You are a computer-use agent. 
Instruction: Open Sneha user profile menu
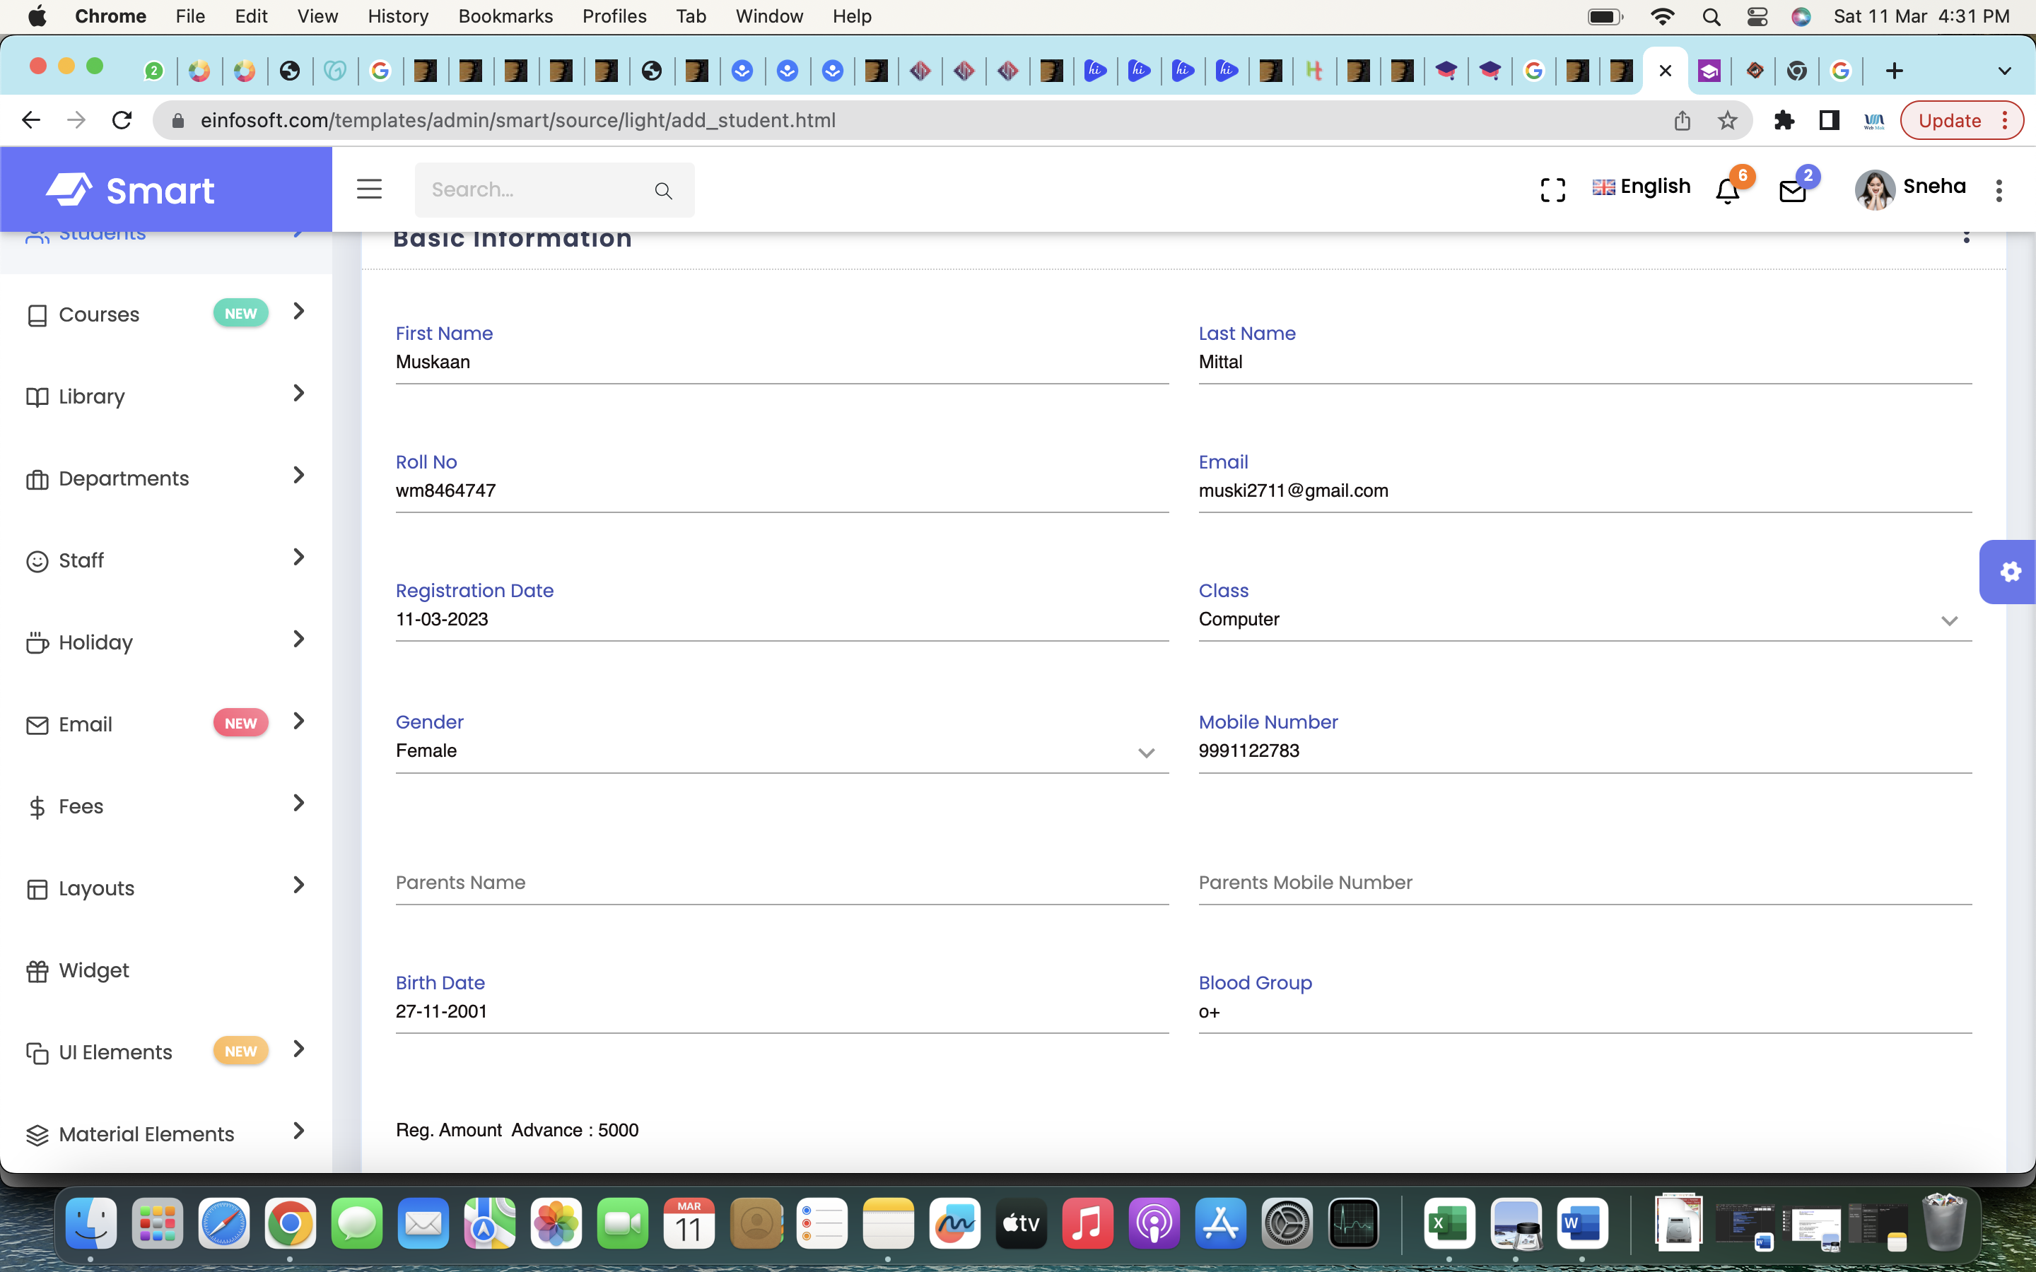pyautogui.click(x=1909, y=187)
